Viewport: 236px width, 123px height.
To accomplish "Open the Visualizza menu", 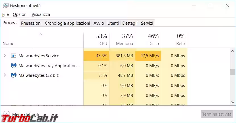I will [x=41, y=14].
